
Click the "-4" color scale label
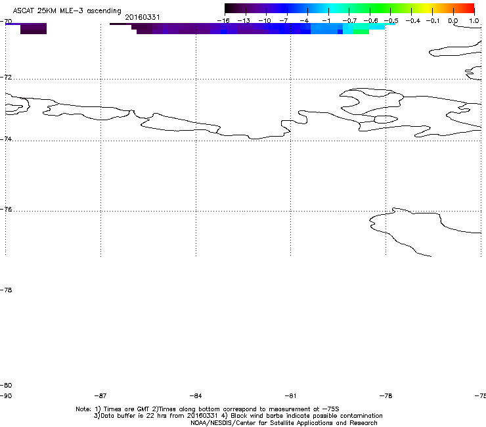[x=304, y=21]
